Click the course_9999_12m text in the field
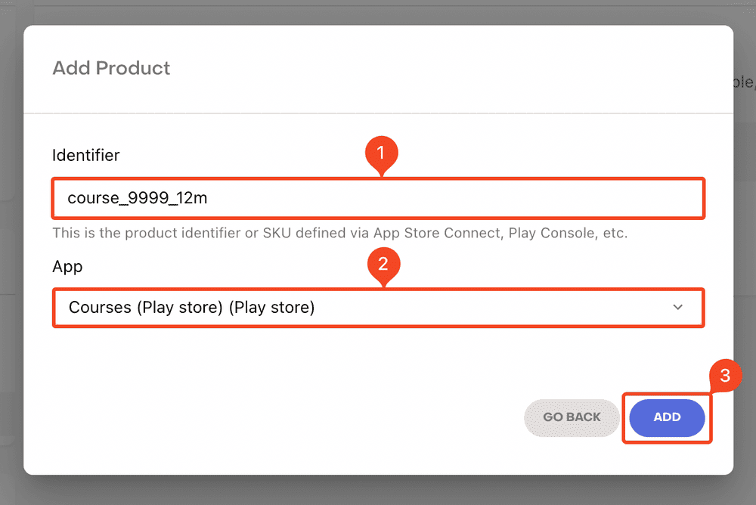 pyautogui.click(x=138, y=199)
